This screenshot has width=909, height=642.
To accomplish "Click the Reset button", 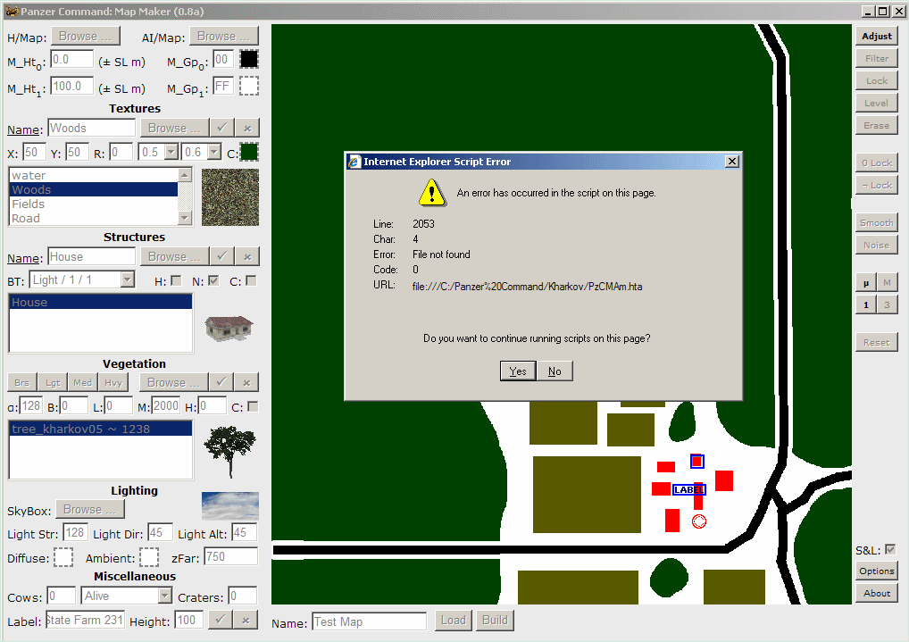I will pyautogui.click(x=877, y=342).
